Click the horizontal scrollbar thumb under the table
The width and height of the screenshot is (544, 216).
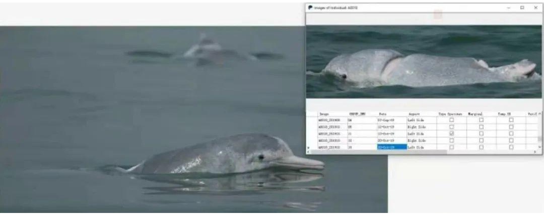click(378, 152)
